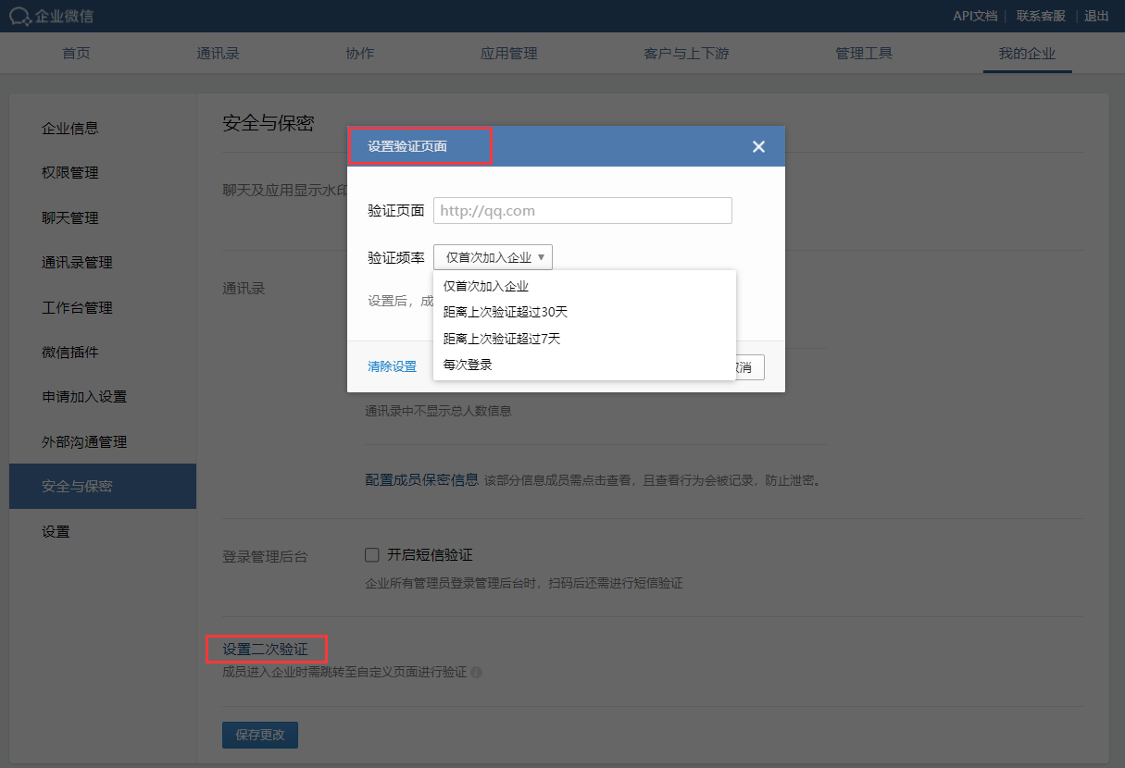Select 距离上次验证超过30天 from the dropdown list

[505, 313]
